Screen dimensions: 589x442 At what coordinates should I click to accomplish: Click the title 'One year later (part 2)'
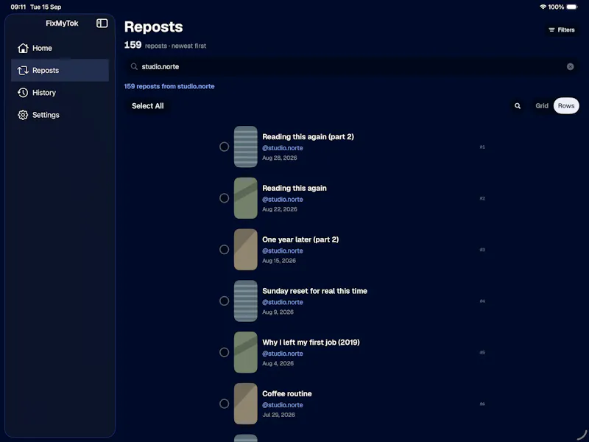tap(300, 239)
